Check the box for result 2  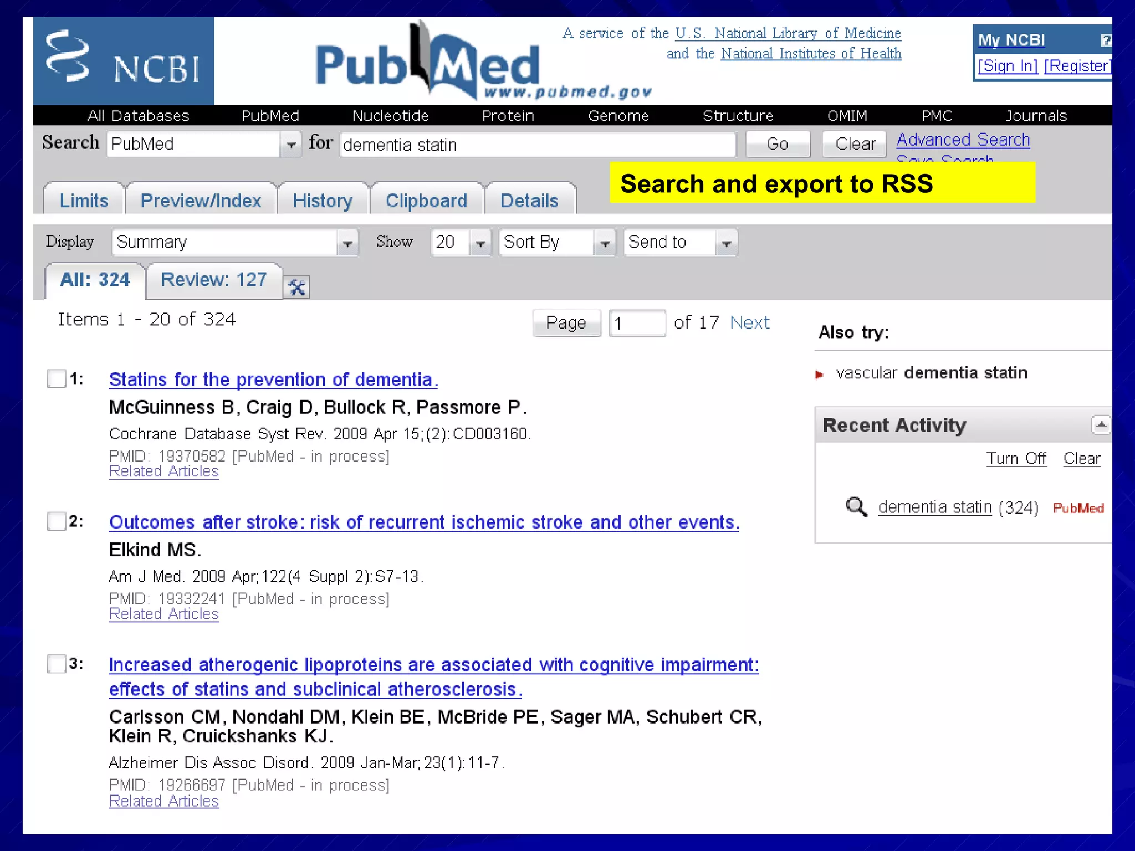point(57,521)
